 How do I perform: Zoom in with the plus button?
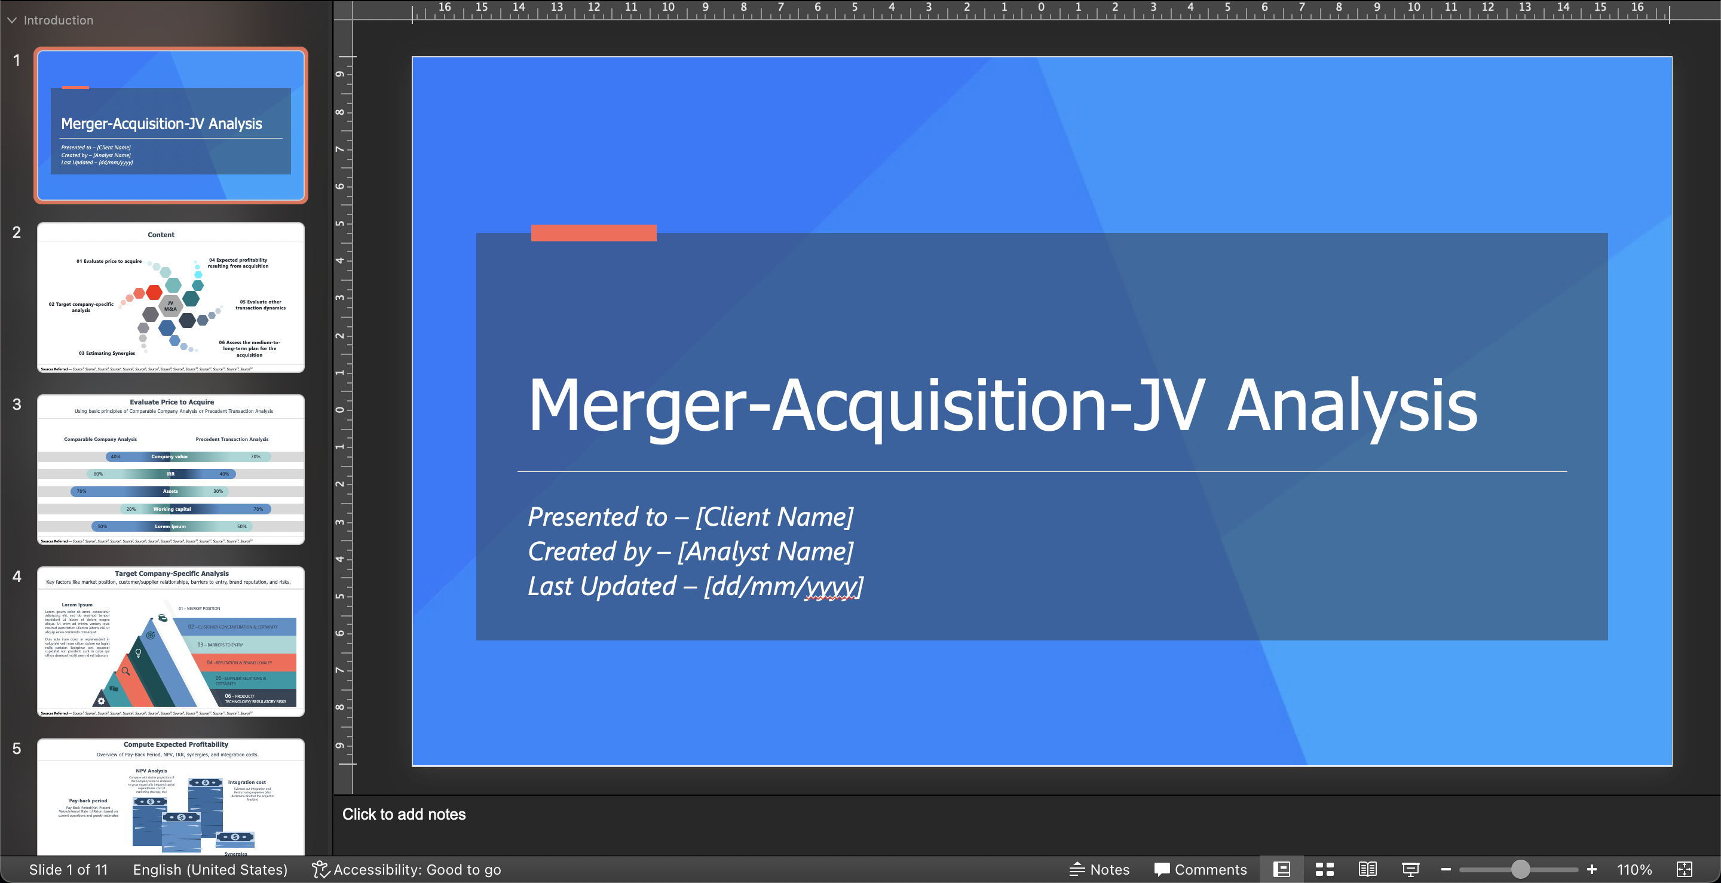click(1592, 869)
